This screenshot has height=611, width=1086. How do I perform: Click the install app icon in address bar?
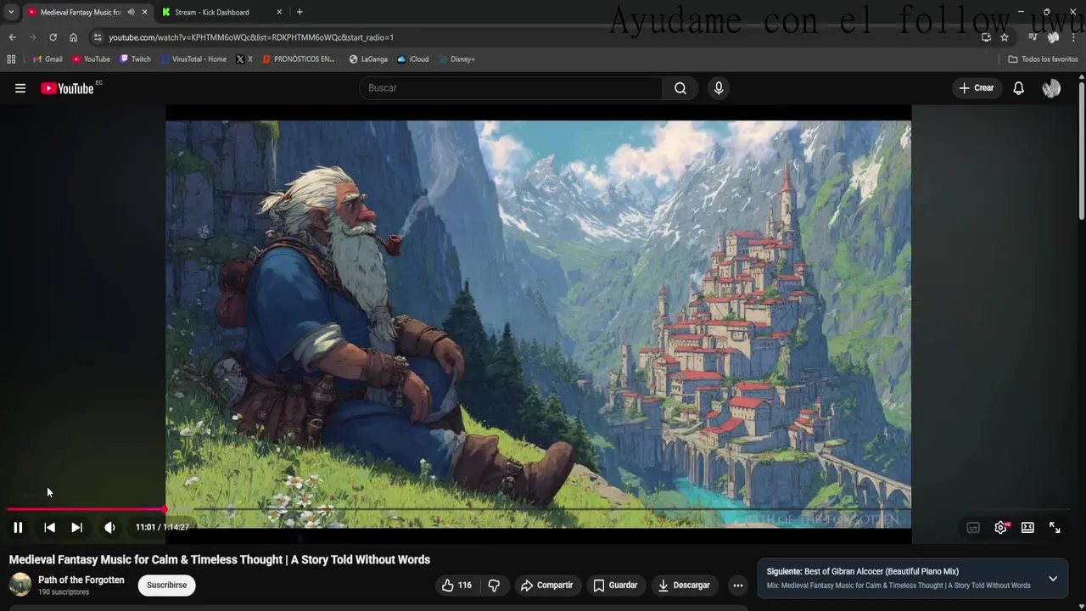[986, 37]
